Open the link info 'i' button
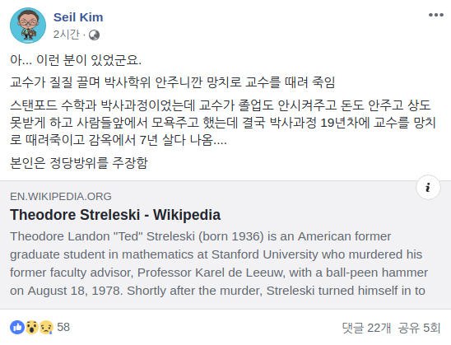451x345 pixels. click(428, 187)
